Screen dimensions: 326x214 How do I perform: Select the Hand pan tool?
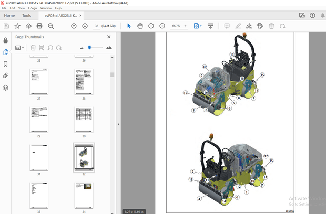(140, 26)
